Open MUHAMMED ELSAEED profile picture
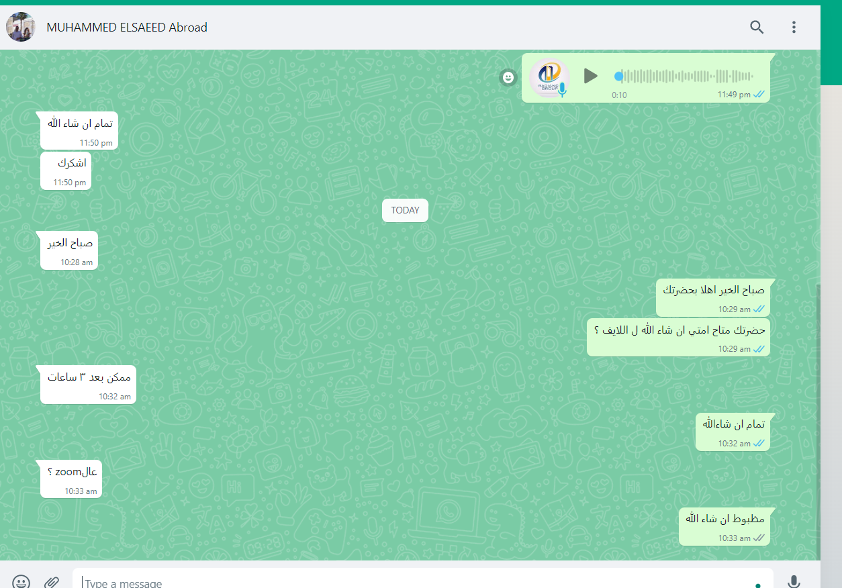842x588 pixels. coord(21,28)
